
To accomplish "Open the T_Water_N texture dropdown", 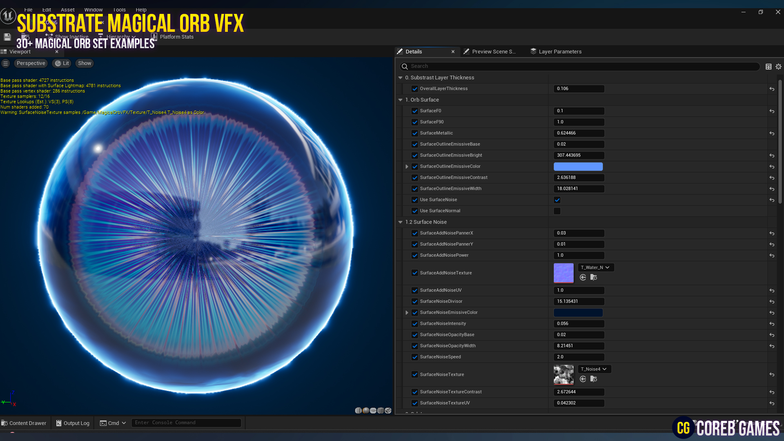I will (x=595, y=267).
